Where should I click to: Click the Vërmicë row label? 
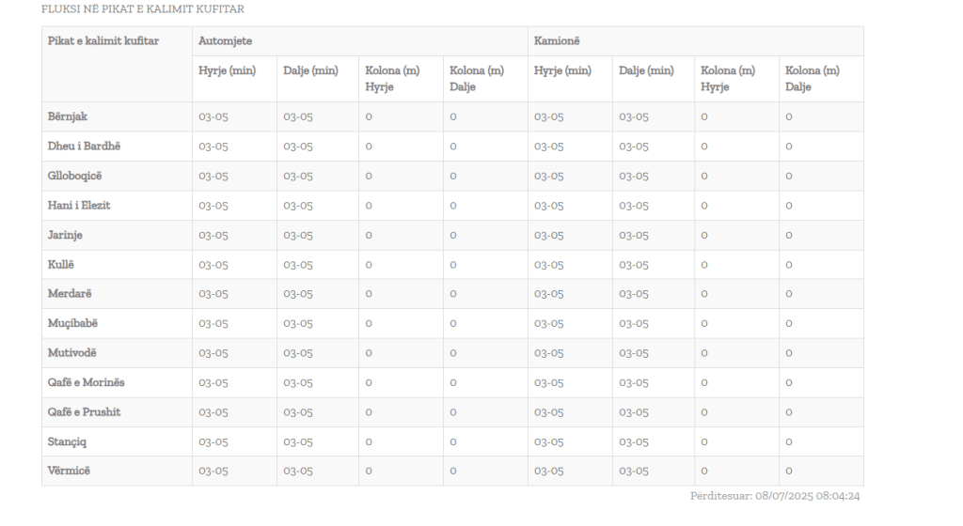[x=70, y=471]
